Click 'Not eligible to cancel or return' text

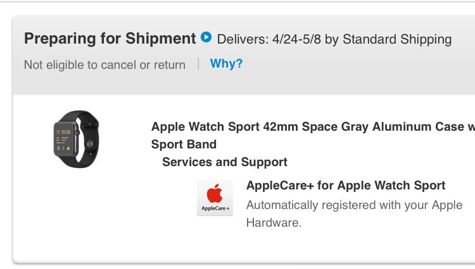(x=104, y=64)
